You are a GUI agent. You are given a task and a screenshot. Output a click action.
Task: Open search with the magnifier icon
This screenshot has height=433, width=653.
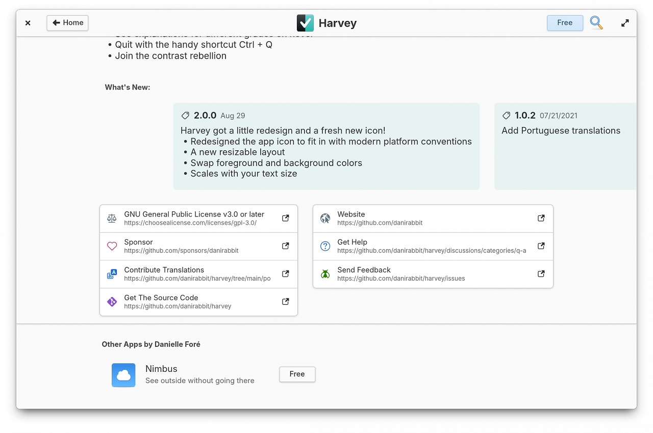click(596, 23)
